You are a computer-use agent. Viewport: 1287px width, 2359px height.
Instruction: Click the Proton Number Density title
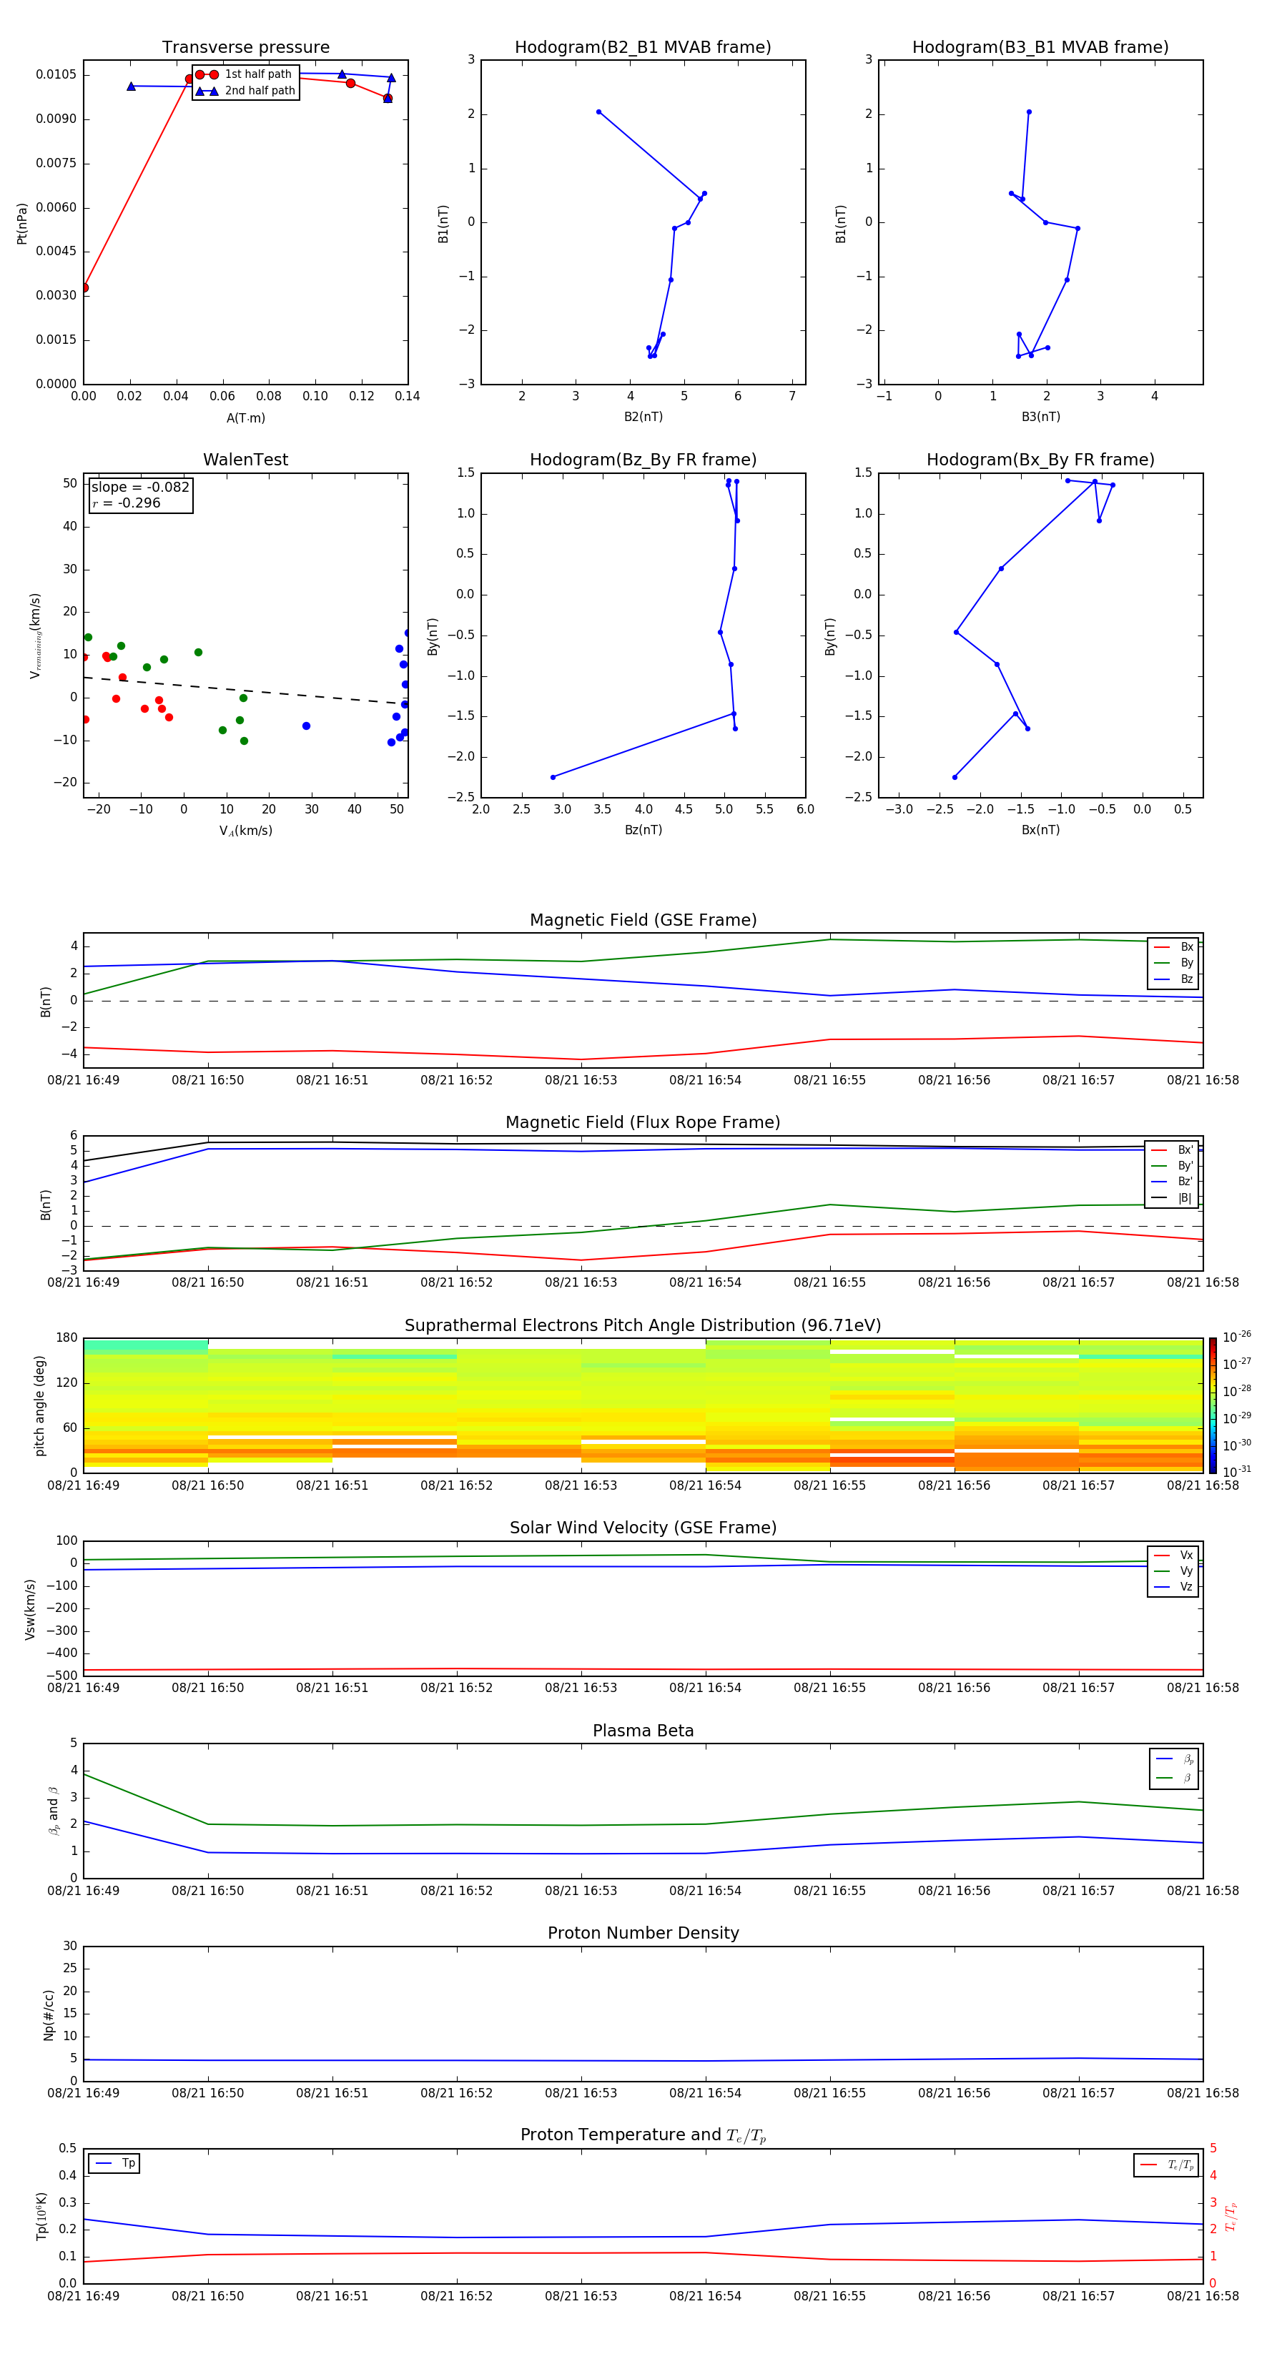pyautogui.click(x=643, y=1932)
